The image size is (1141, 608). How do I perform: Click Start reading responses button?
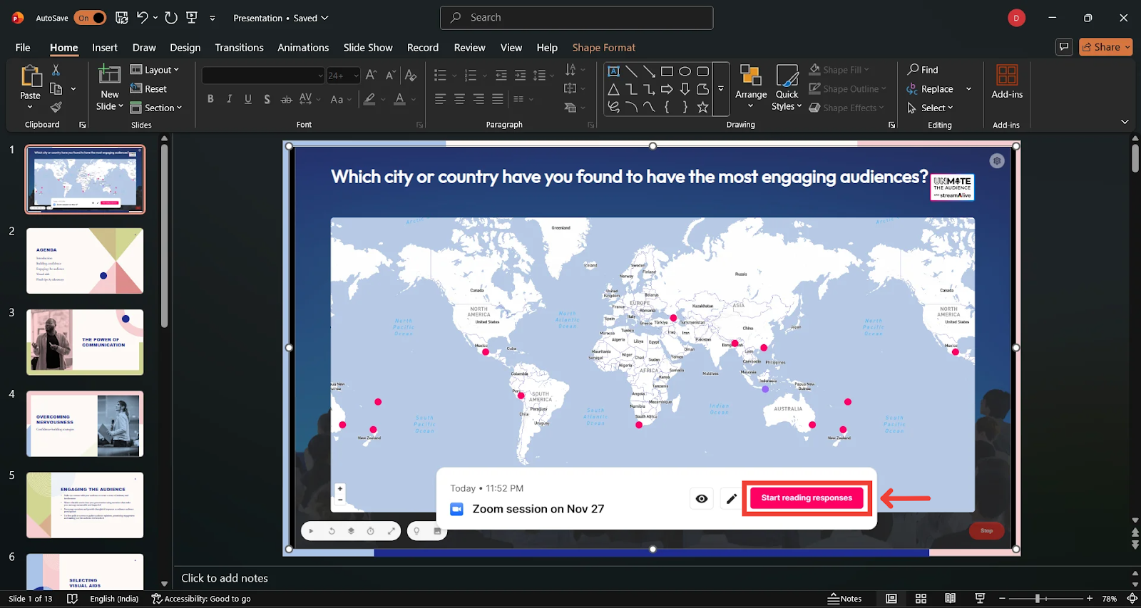coord(807,498)
